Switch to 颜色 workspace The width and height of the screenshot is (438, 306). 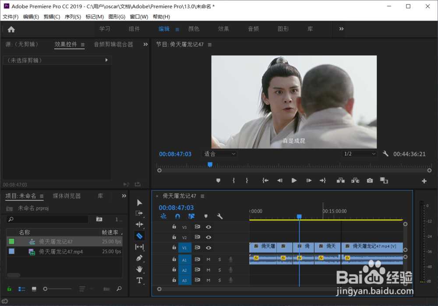(x=194, y=29)
